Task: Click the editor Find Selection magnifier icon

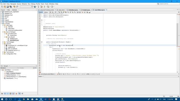Action: pyautogui.click(x=59, y=12)
